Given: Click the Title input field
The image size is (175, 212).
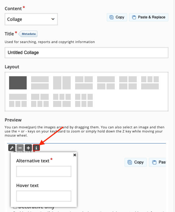Looking at the screenshot, I should click(x=86, y=53).
